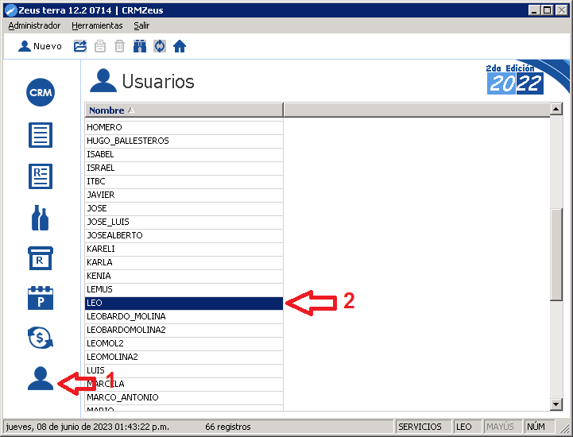Select the LEOBARDO_MOLINA user row
The image size is (573, 437).
184,316
